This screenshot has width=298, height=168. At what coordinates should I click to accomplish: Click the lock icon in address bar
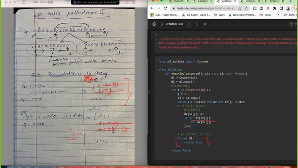173,8
